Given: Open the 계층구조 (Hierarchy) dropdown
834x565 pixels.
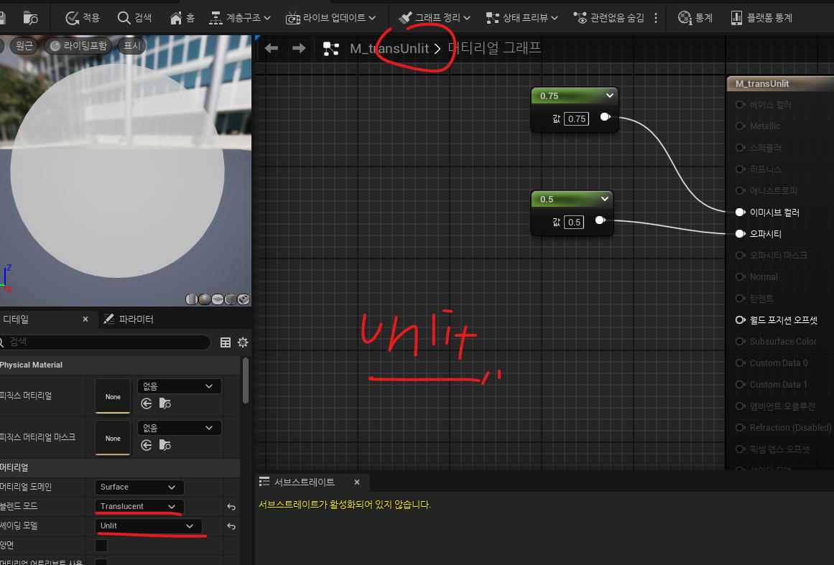Looking at the screenshot, I should 239,18.
